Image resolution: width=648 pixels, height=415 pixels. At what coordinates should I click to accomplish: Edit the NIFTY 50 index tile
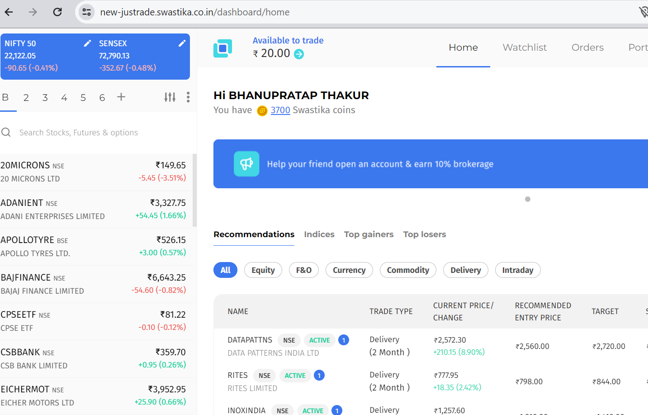87,43
